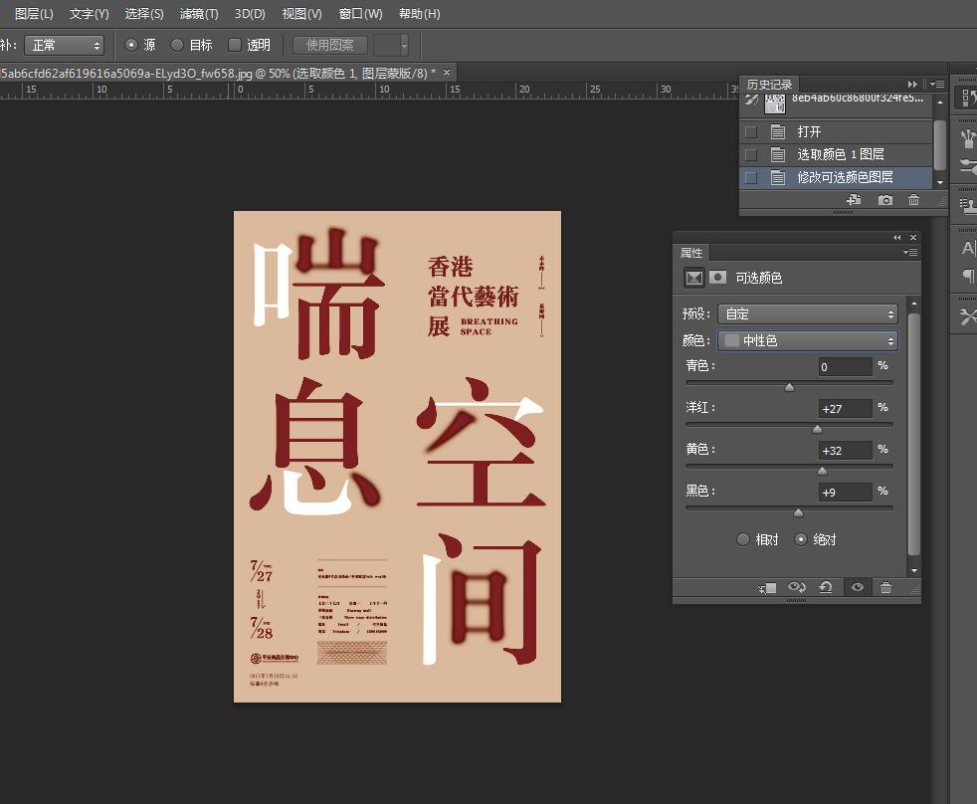Viewport: 977px width, 804px height.
Task: Toggle layer visibility eye in Properties panel
Action: [x=857, y=588]
